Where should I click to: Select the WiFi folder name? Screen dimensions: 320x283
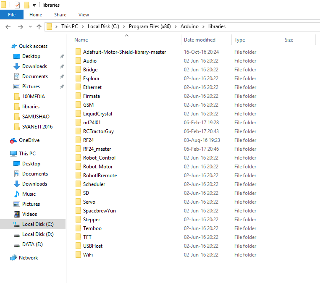(x=88, y=254)
